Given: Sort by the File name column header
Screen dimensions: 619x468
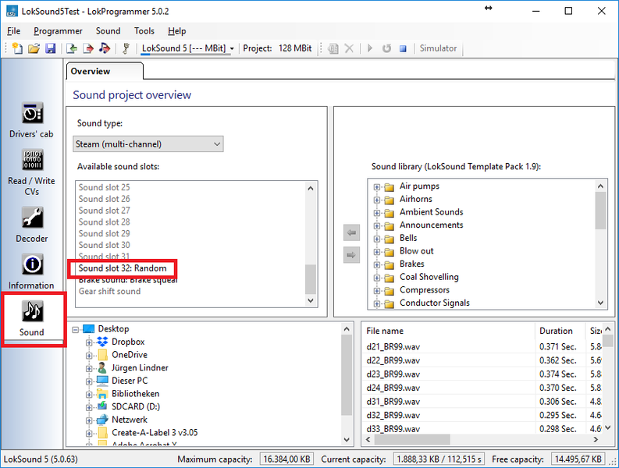Looking at the screenshot, I should [x=449, y=331].
